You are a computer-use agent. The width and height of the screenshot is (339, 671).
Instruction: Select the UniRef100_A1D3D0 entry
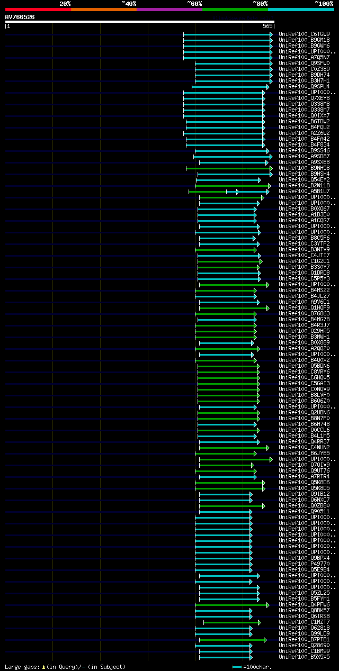pyautogui.click(x=304, y=214)
